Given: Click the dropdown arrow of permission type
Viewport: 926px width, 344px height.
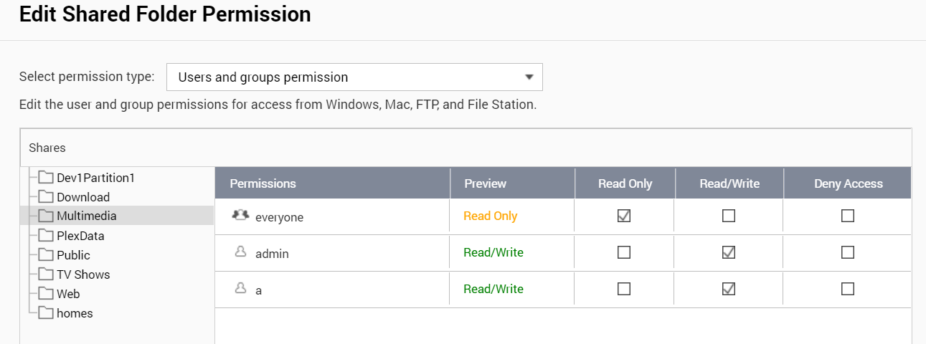Looking at the screenshot, I should (529, 77).
